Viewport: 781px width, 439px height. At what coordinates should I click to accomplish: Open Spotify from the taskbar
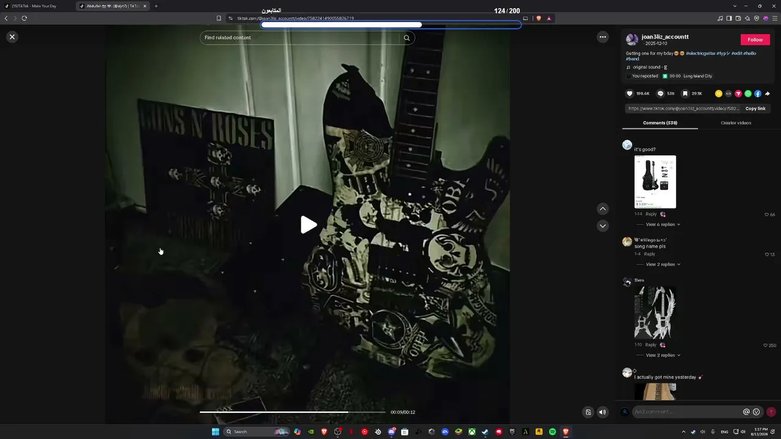point(552,432)
